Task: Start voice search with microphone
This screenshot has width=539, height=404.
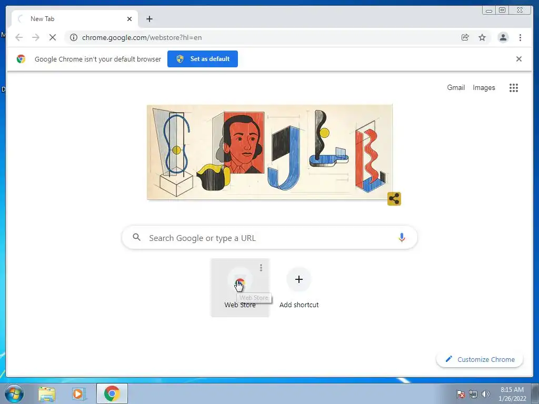Action: [402, 237]
